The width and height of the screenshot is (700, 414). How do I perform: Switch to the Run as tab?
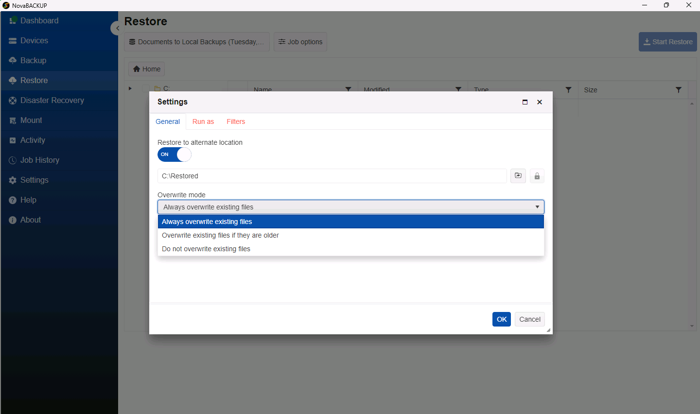coord(203,121)
